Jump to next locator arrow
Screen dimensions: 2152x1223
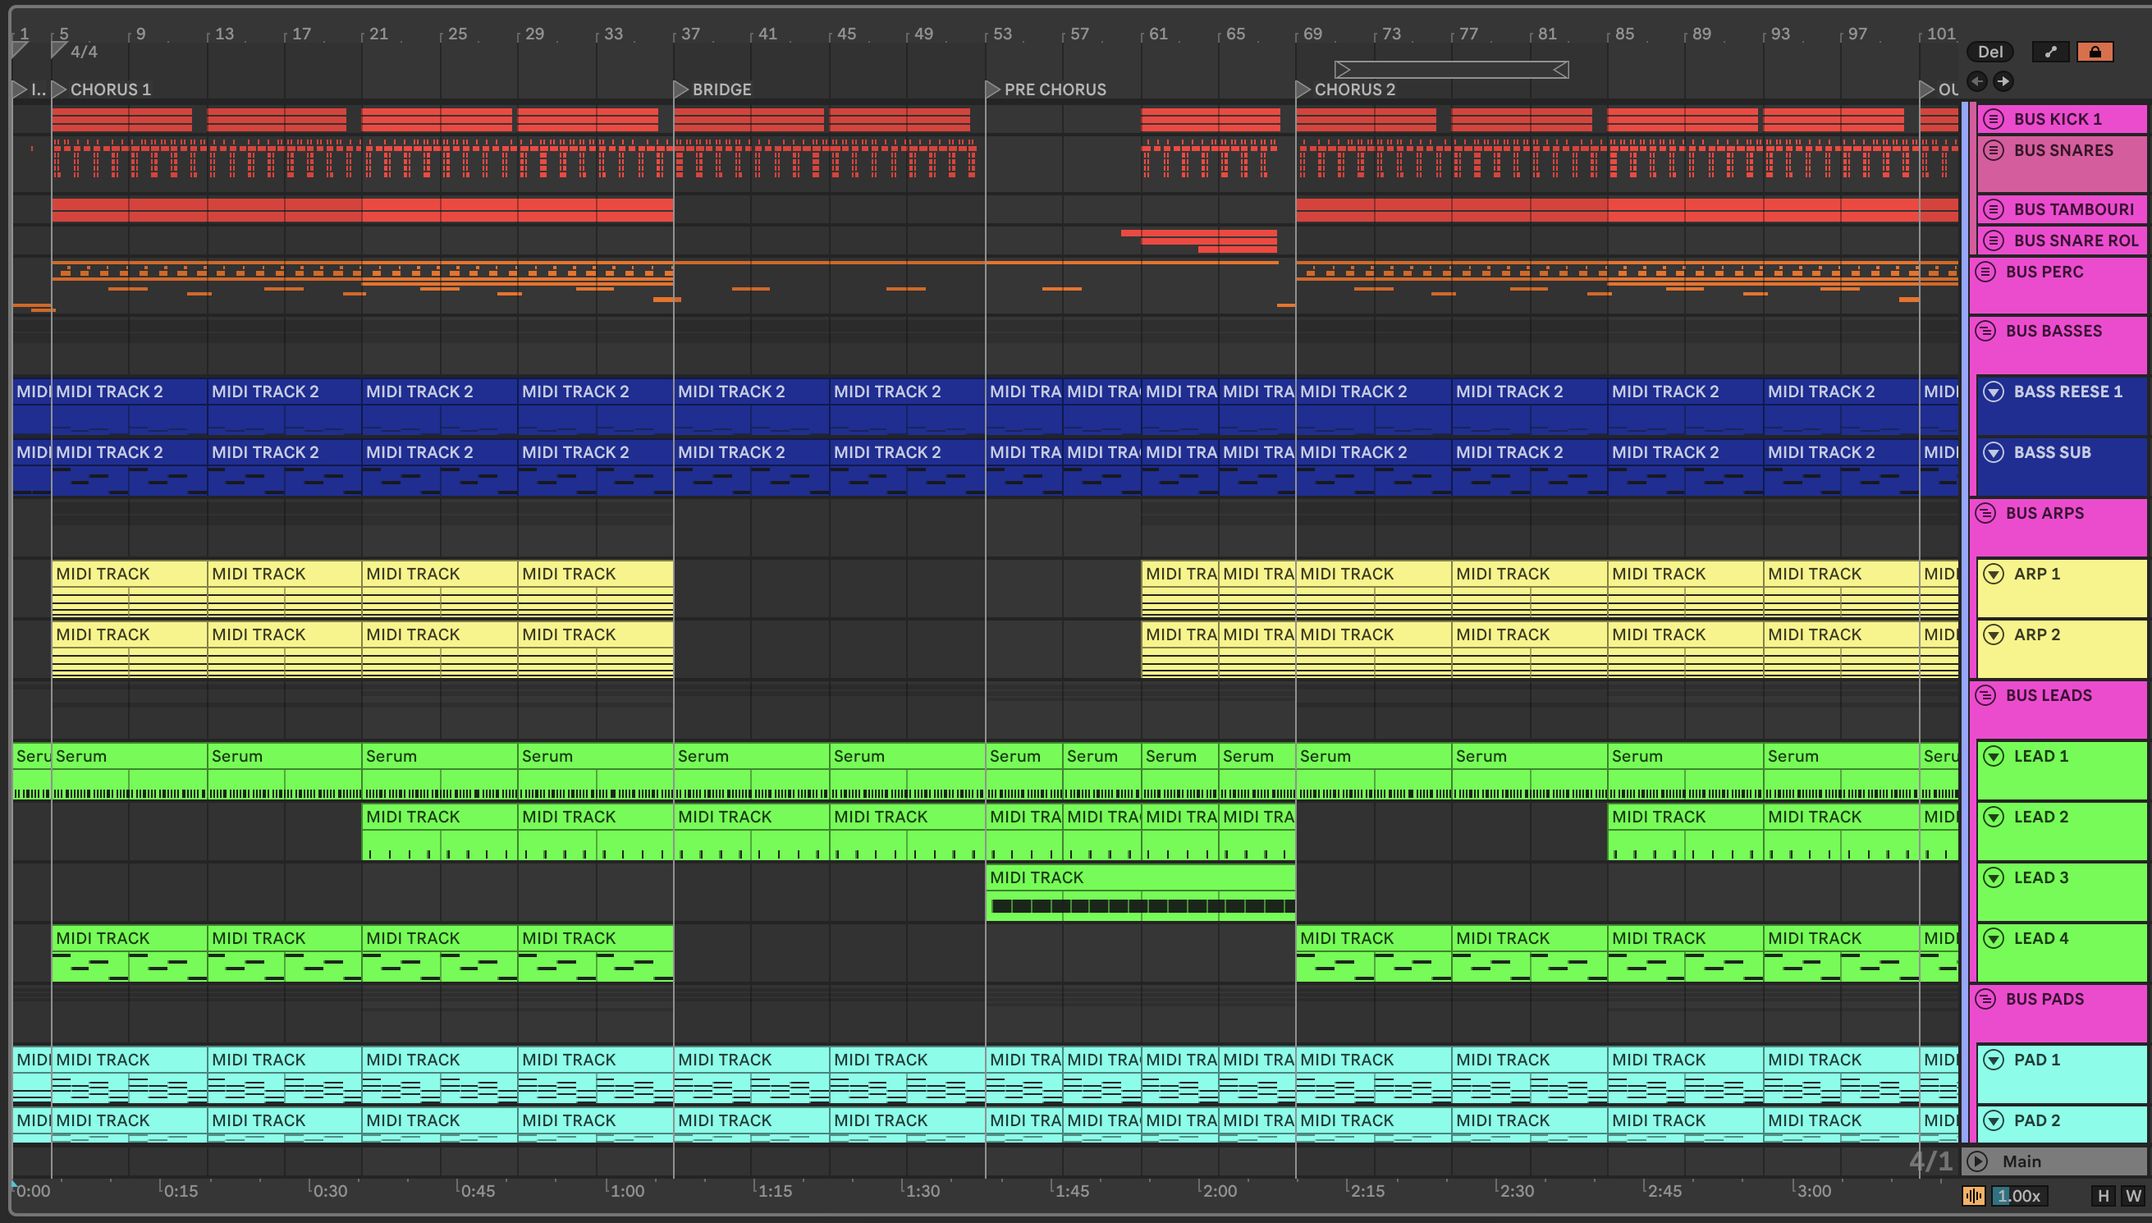[2003, 81]
